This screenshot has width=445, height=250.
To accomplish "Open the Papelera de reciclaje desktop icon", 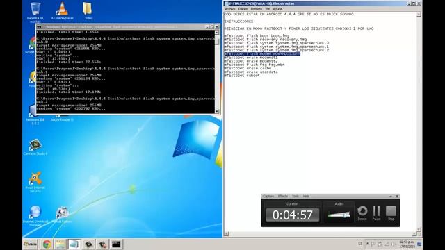I will tap(35, 12).
